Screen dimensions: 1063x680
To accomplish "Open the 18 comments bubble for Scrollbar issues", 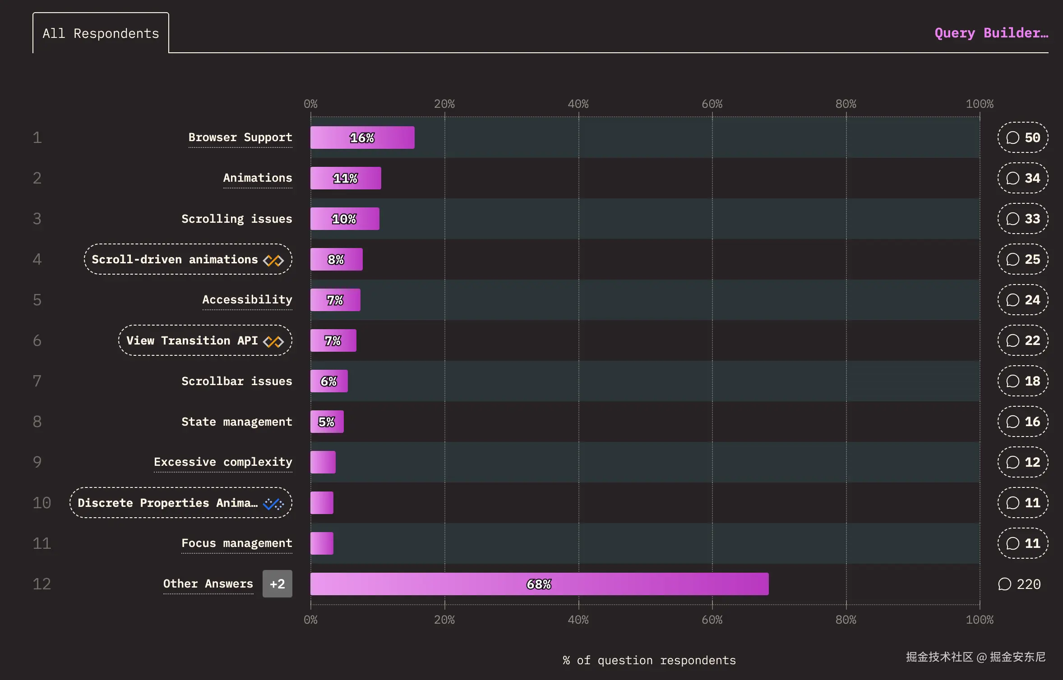I will (1022, 381).
